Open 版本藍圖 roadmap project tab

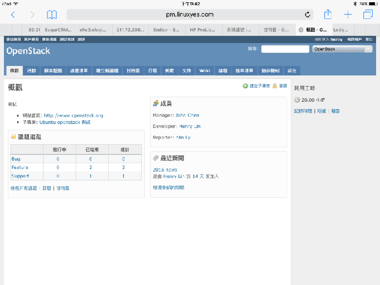(x=53, y=70)
